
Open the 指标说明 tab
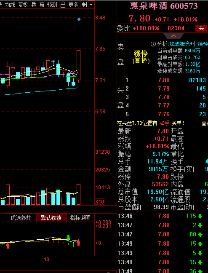[x=80, y=218]
